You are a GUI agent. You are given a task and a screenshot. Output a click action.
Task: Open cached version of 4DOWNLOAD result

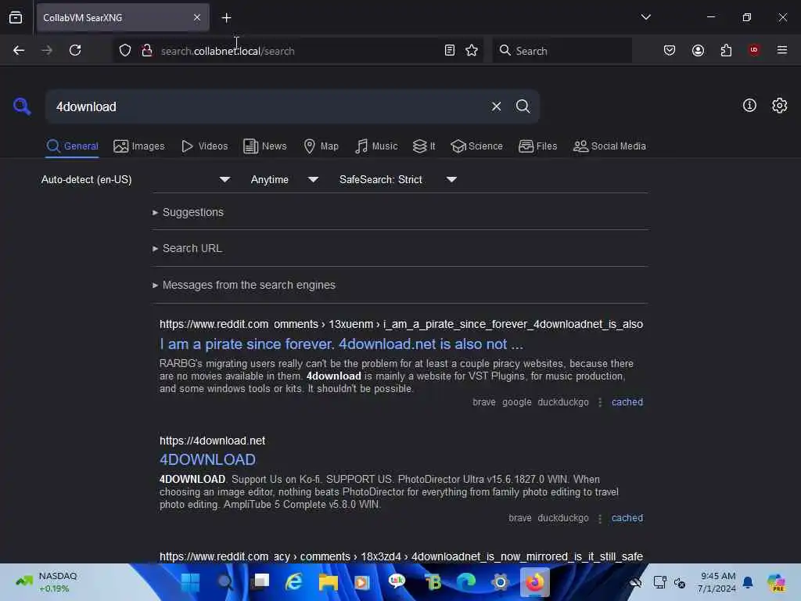coord(627,518)
